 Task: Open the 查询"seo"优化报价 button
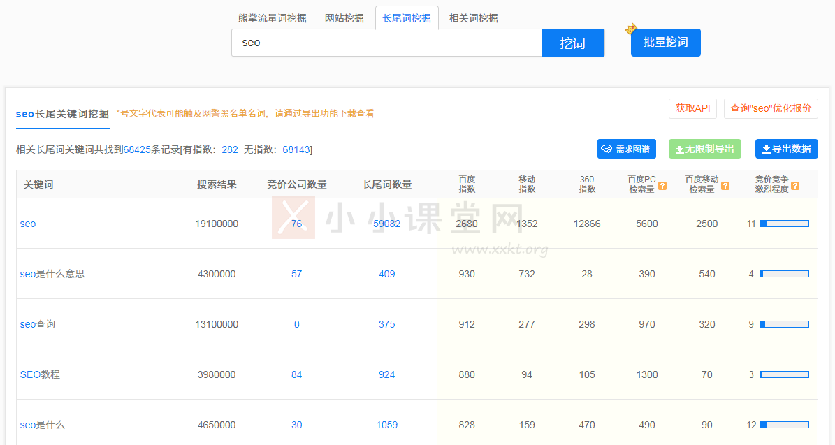(x=771, y=108)
